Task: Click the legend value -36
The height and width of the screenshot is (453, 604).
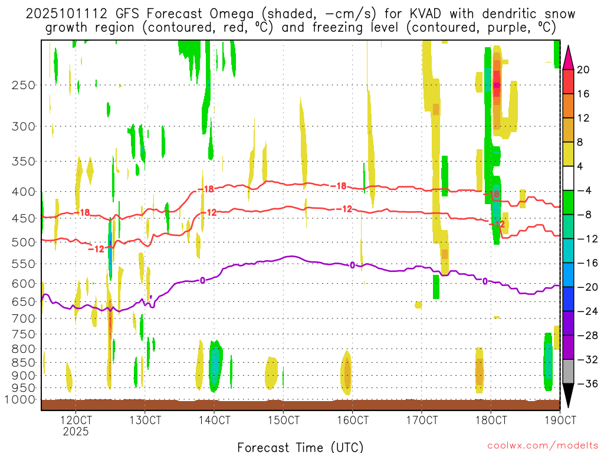Action: click(x=587, y=383)
